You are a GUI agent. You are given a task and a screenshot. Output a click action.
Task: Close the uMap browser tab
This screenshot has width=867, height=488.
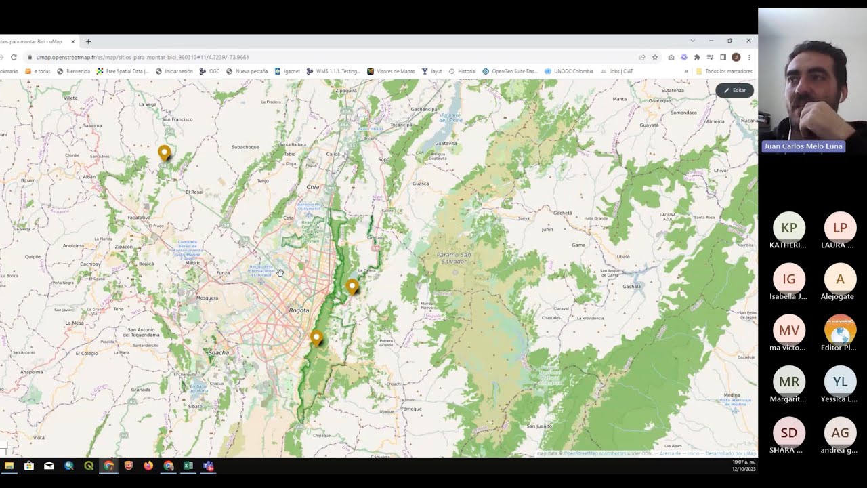[73, 41]
